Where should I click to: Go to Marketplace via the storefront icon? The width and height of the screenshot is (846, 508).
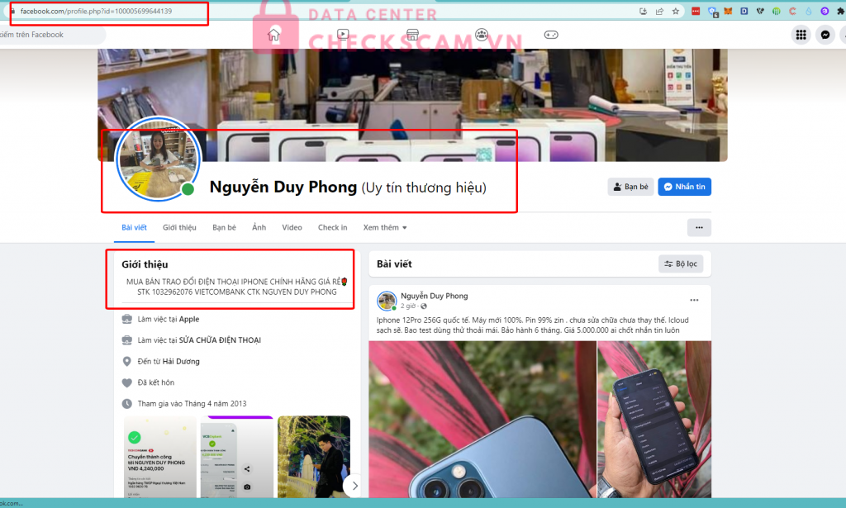pyautogui.click(x=412, y=35)
